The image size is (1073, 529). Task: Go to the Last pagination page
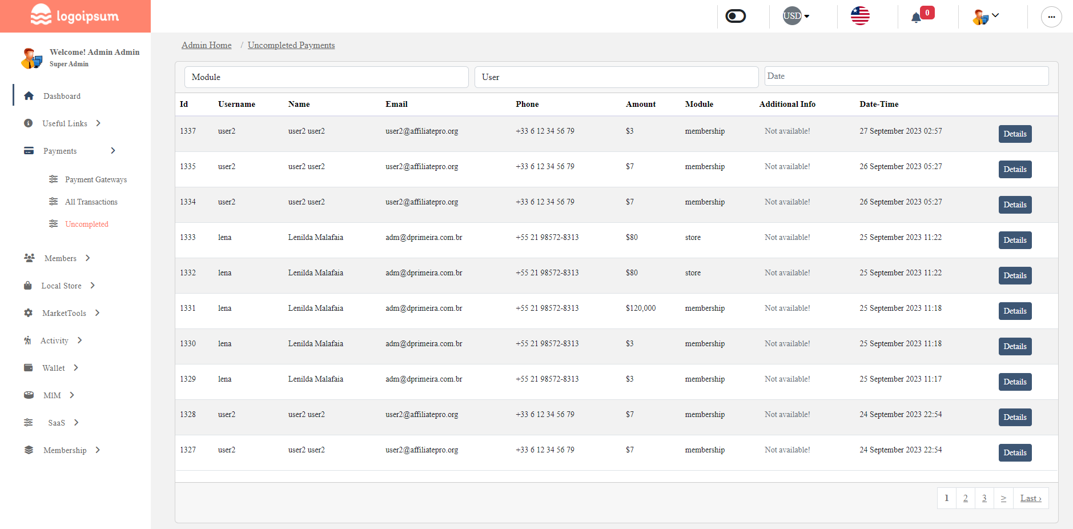coord(1030,498)
